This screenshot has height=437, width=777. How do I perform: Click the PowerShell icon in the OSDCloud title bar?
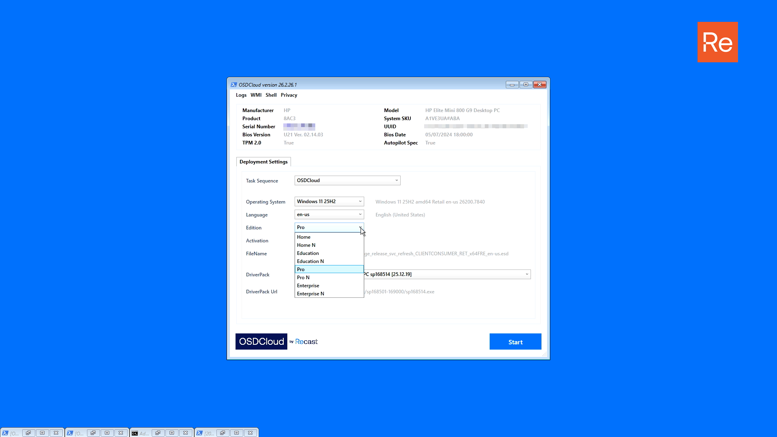234,85
